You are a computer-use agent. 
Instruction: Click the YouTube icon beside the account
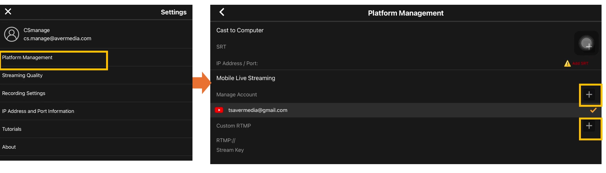(x=219, y=110)
